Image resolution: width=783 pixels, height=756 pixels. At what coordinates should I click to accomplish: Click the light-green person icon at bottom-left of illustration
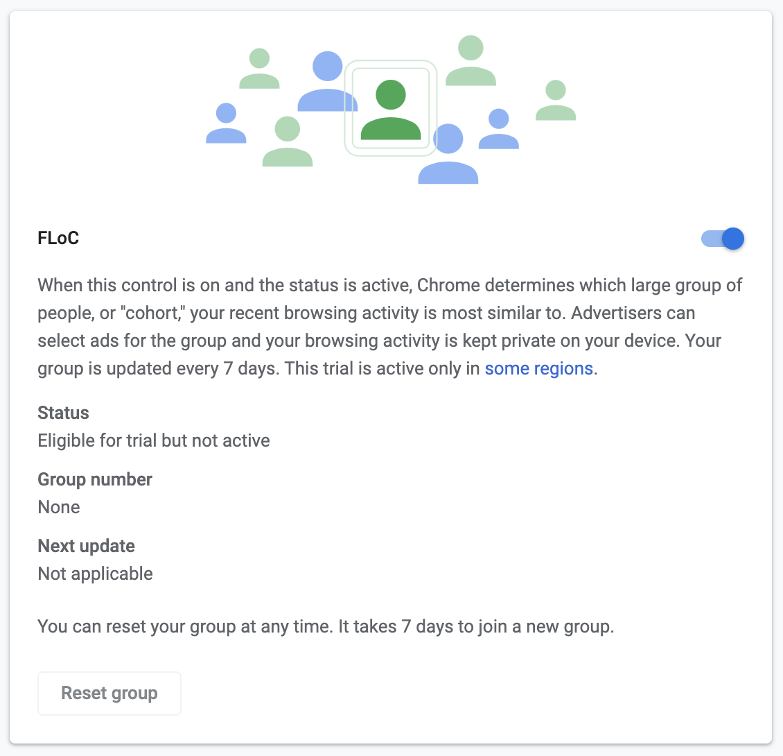288,142
